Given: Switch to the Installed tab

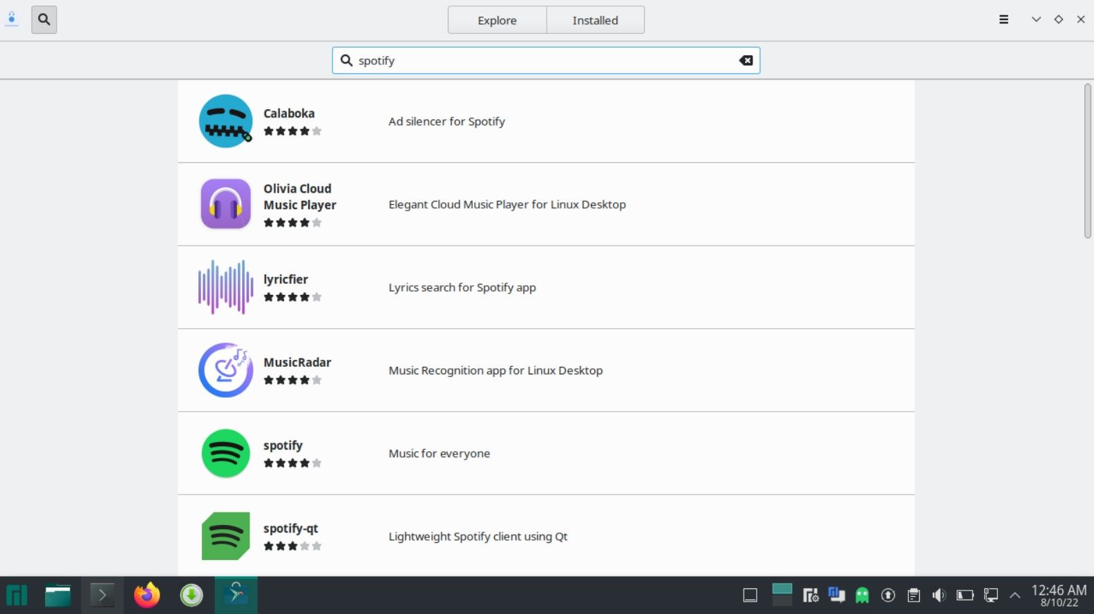Looking at the screenshot, I should coord(595,20).
